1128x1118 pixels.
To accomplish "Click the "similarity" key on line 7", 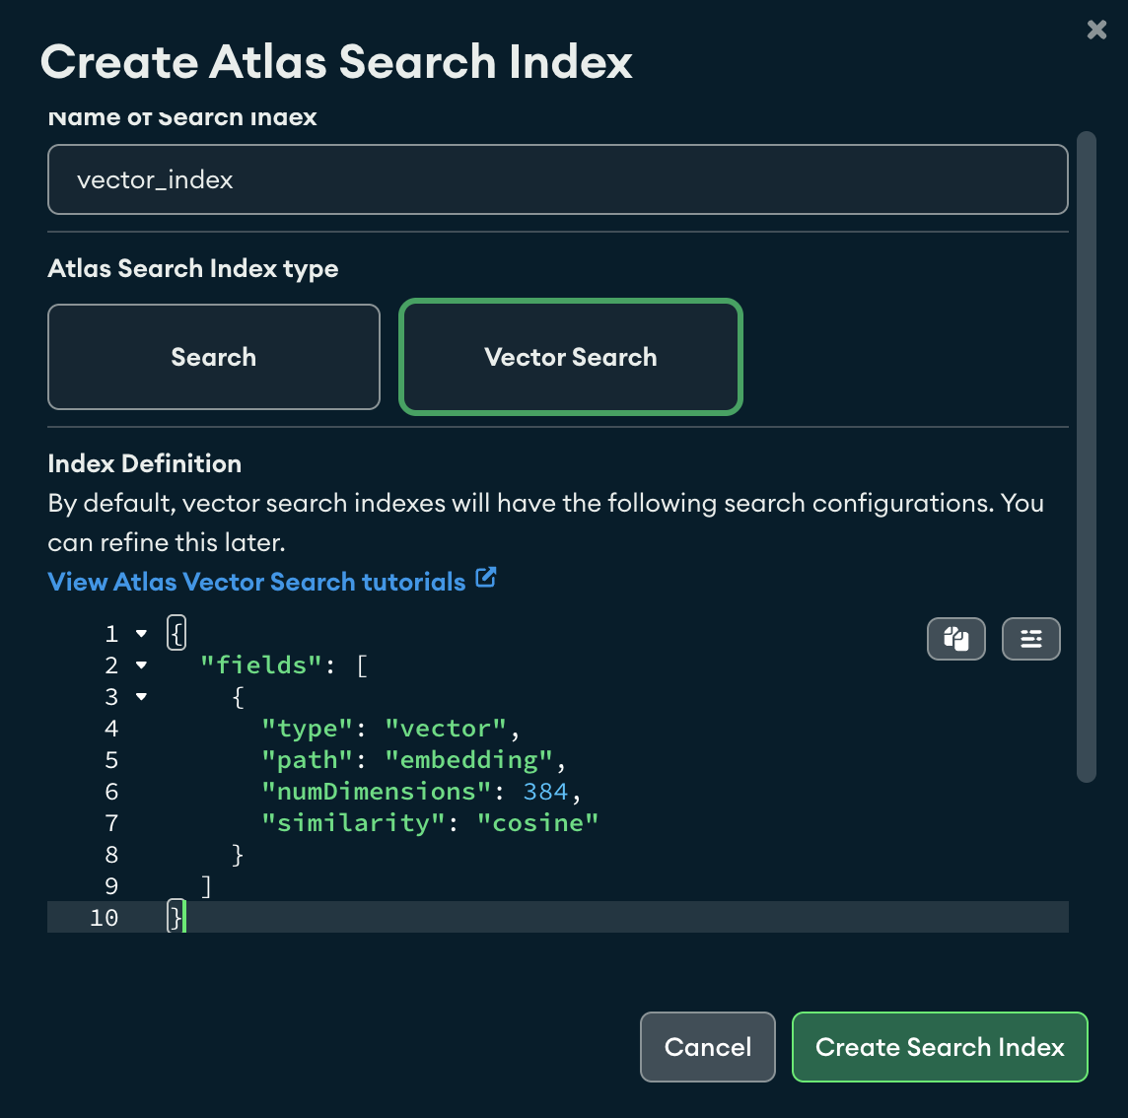I will [353, 823].
